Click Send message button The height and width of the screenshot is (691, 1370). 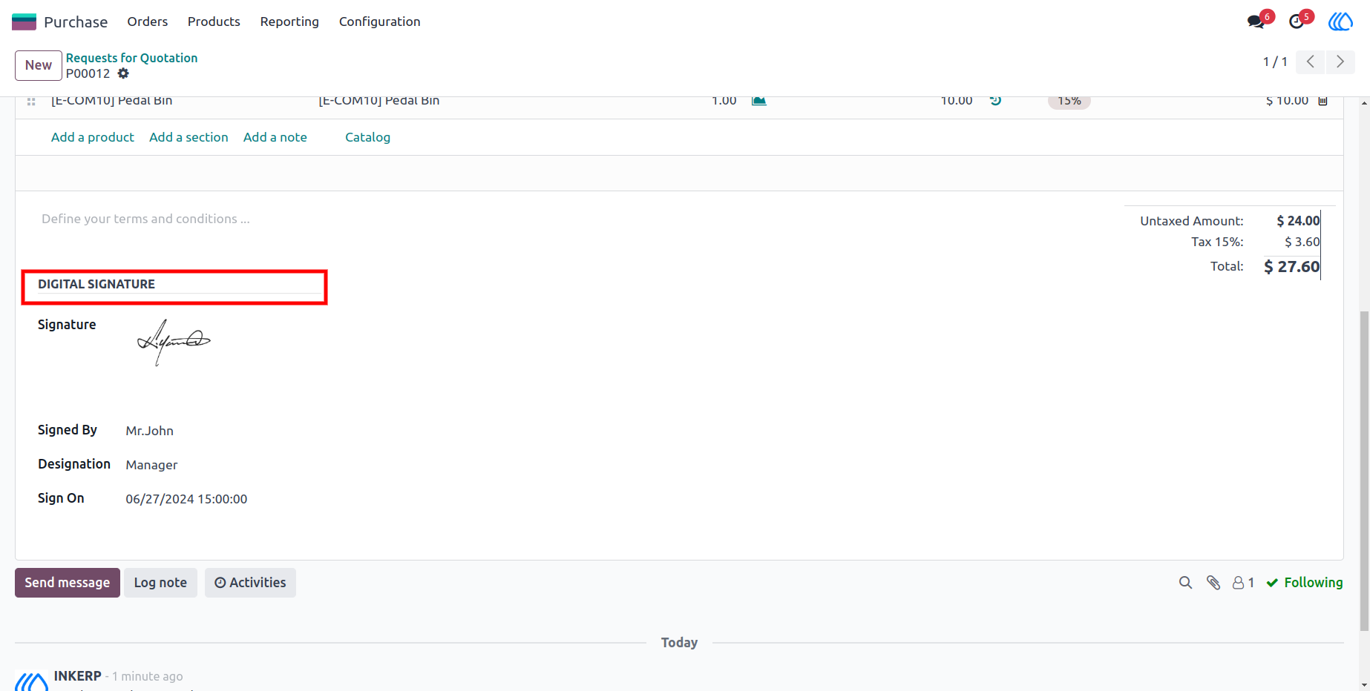click(x=68, y=583)
